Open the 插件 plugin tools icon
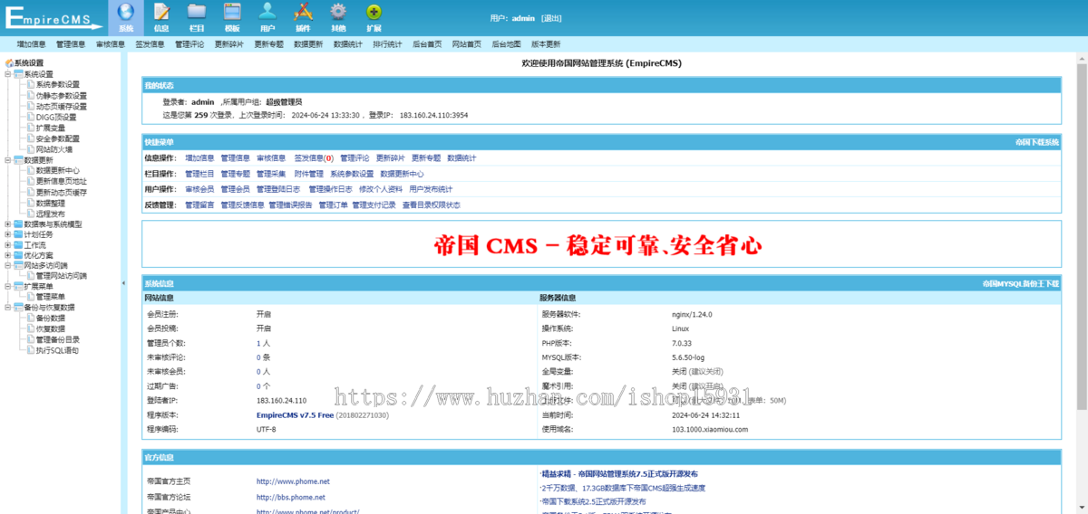This screenshot has height=514, width=1088. click(303, 13)
